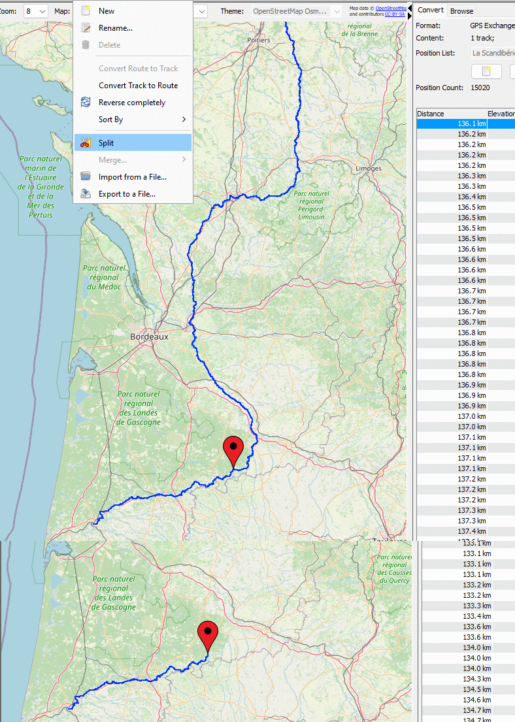515x722 pixels.
Task: Select the Convert tab
Action: [431, 10]
